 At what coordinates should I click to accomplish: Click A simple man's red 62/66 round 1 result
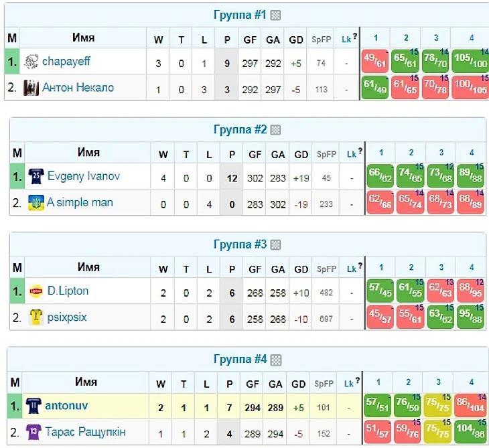pyautogui.click(x=380, y=203)
